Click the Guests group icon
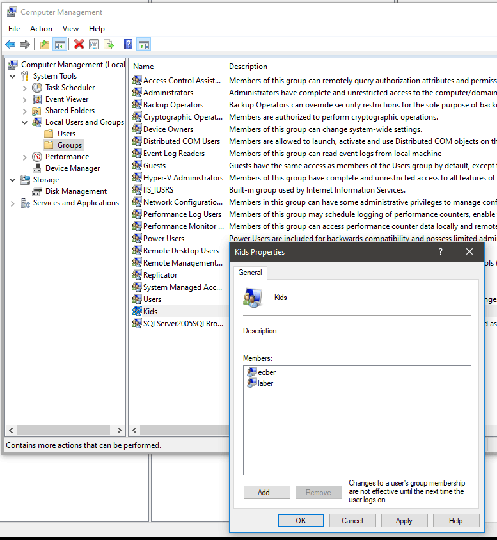The width and height of the screenshot is (497, 540). (x=137, y=165)
